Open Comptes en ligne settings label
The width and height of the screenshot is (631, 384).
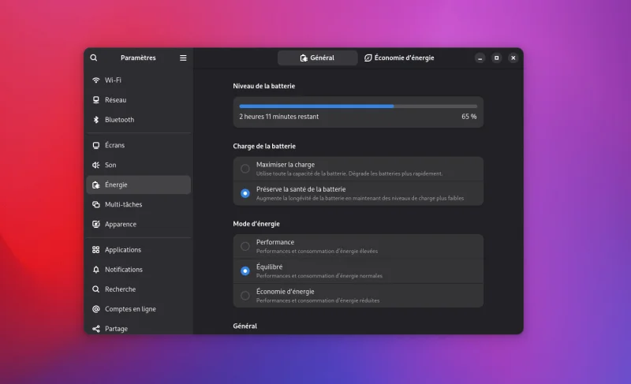130,309
